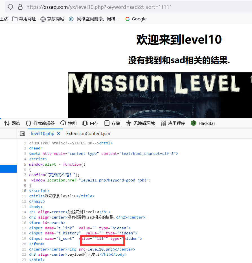Select the ExtensionContent.jsm source tab

coord(88,134)
